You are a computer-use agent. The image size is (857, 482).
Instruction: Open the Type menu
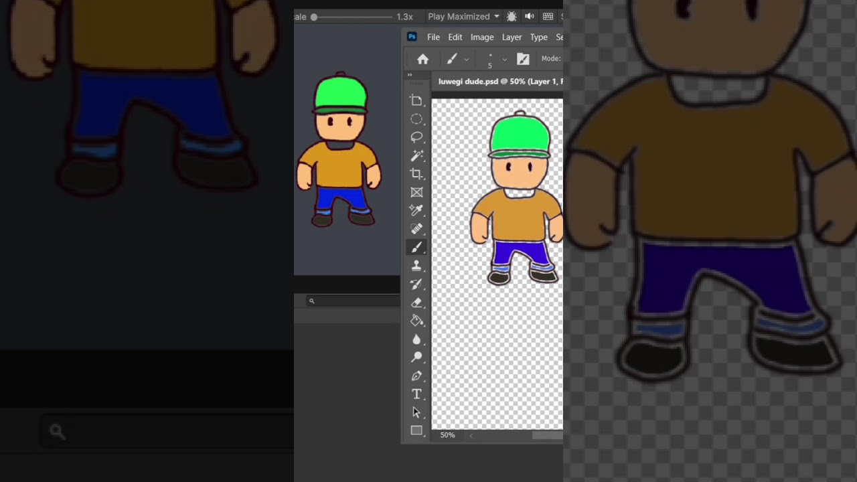pos(539,37)
